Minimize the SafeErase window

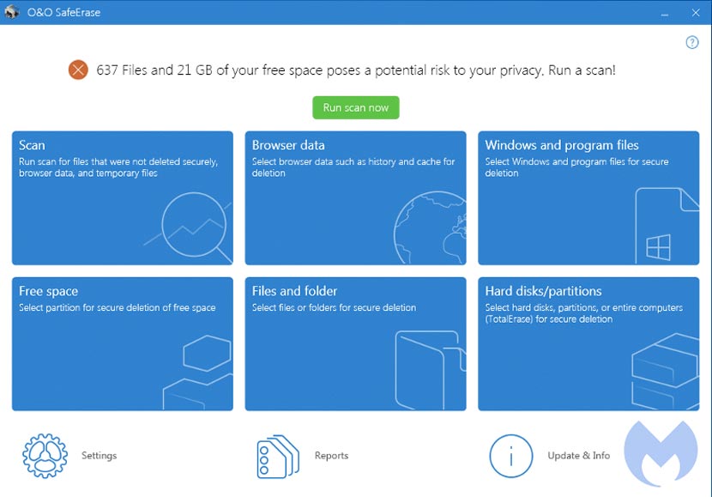pyautogui.click(x=665, y=12)
